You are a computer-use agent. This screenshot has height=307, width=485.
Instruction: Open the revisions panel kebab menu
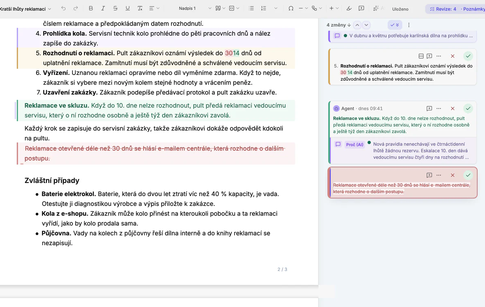(408, 25)
